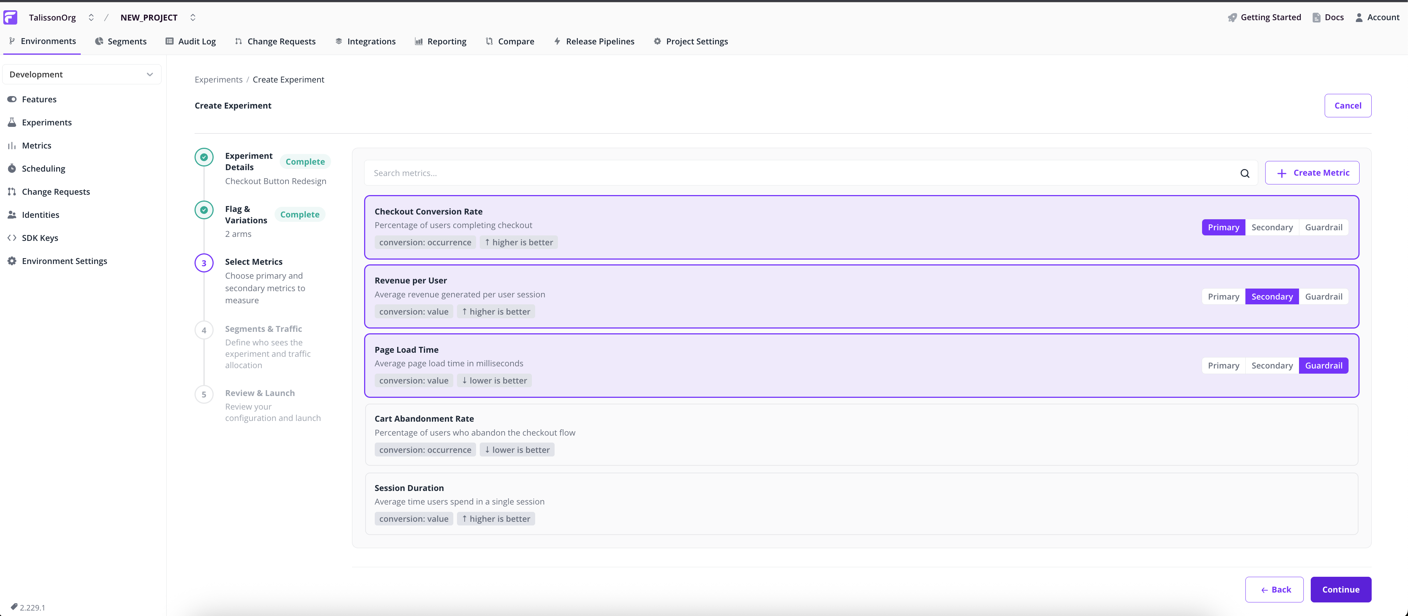Click the Scheduling clock icon
The height and width of the screenshot is (616, 1408).
(12, 168)
